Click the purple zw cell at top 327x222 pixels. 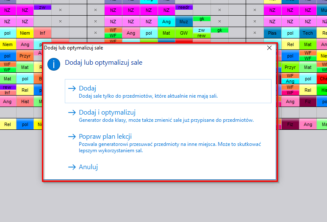coord(42,7)
